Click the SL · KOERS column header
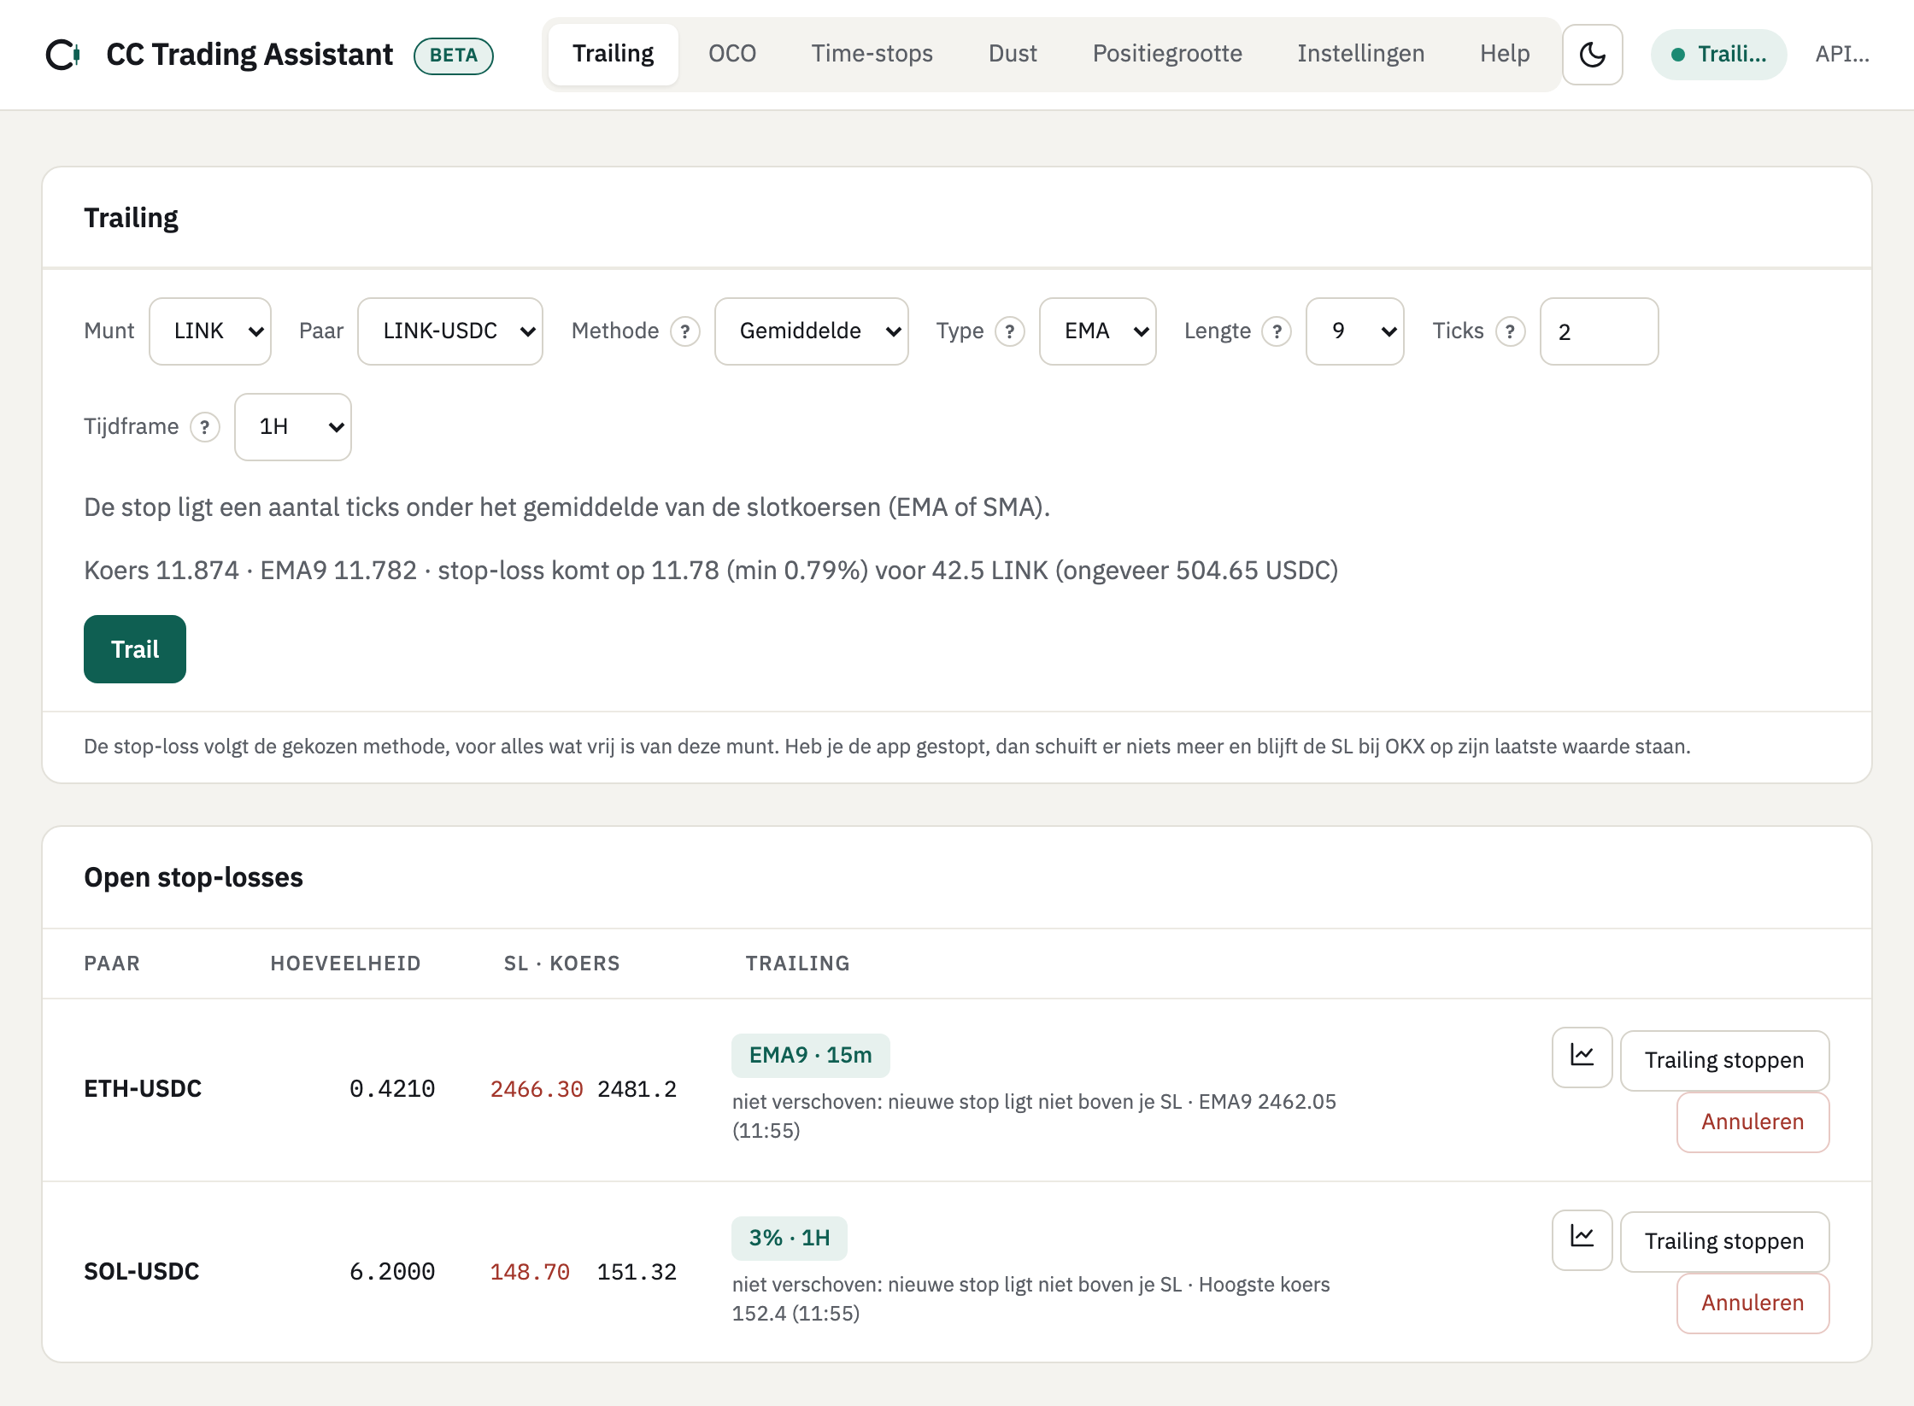This screenshot has height=1406, width=1914. coord(561,964)
